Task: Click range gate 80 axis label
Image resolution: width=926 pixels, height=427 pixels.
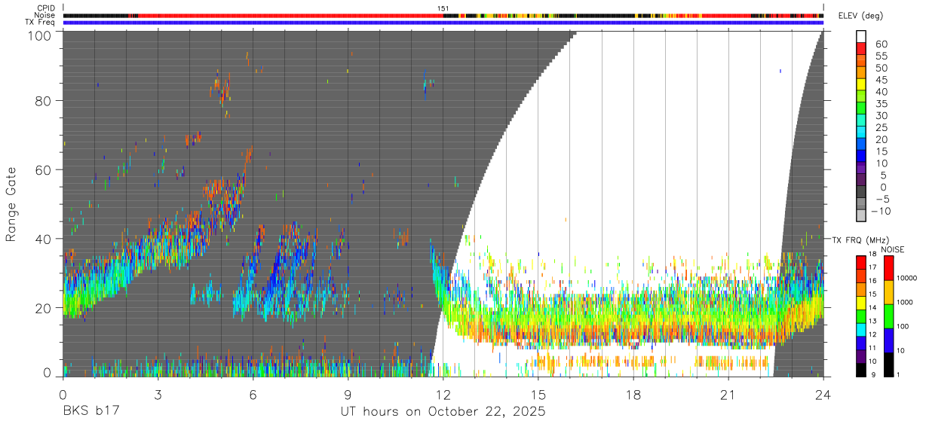Action: tap(42, 101)
